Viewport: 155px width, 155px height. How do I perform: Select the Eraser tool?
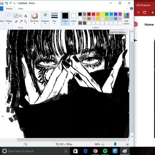coord(16,21)
